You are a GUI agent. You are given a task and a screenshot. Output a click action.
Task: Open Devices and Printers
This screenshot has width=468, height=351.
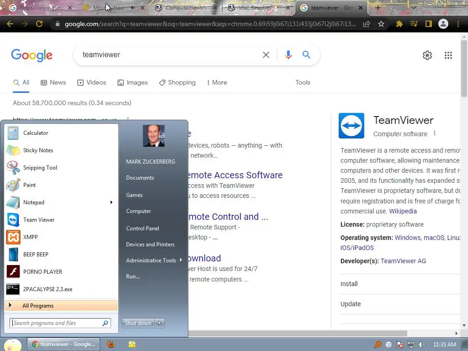[150, 245]
